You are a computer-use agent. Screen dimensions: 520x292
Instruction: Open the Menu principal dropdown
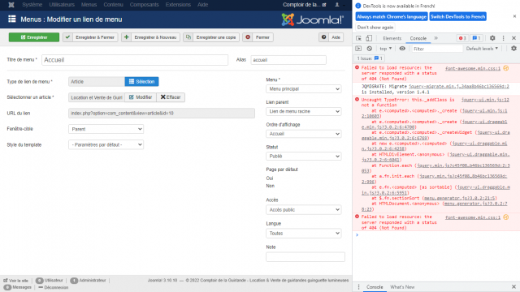(x=303, y=89)
